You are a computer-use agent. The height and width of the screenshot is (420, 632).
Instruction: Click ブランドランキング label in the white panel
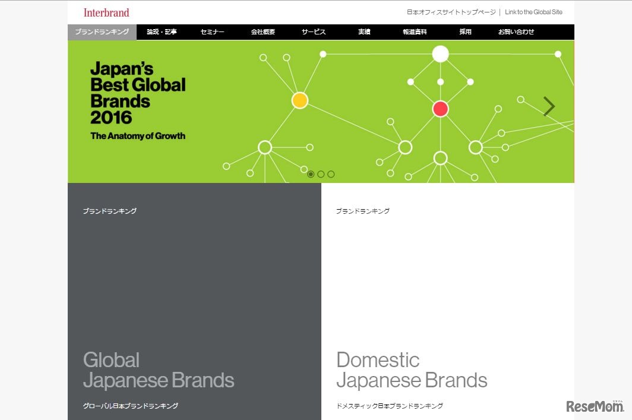click(x=363, y=211)
